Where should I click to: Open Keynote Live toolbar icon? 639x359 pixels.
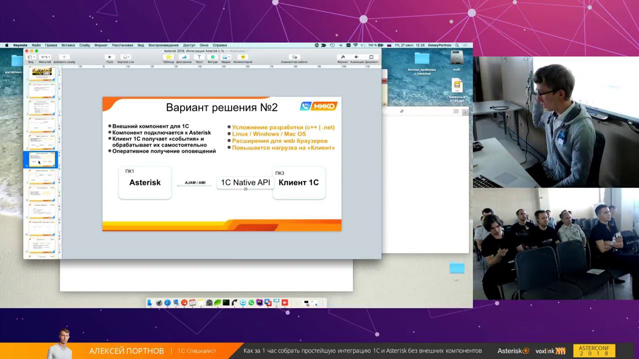tap(126, 57)
